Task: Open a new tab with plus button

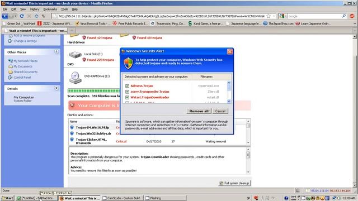Action: [72, 30]
